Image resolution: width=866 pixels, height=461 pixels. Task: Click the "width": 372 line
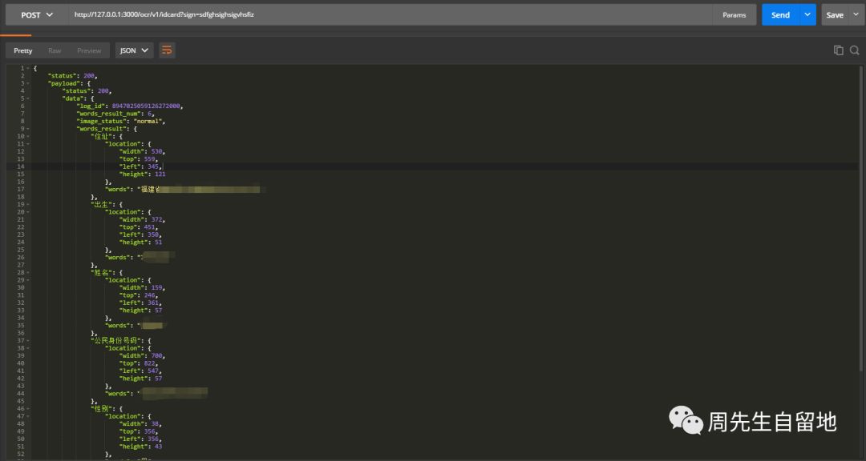(x=142, y=219)
